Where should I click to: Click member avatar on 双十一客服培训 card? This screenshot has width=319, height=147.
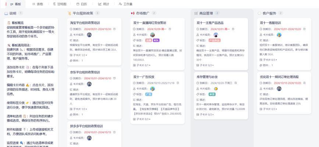pyautogui.click(x=279, y=35)
